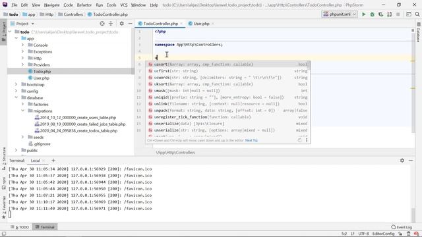Run with coverage icon in toolbar
The height and width of the screenshot is (237, 422).
point(380,14)
